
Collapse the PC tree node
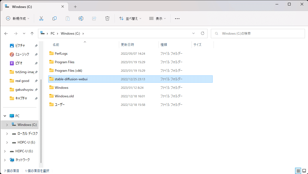(x=5, y=116)
